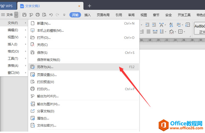Click the line spacing icon
The image size is (205, 133).
162,31
